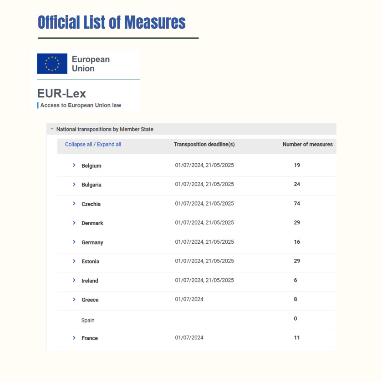Expand Denmark's transposition entries
Image resolution: width=382 pixels, height=382 pixels.
tap(74, 223)
